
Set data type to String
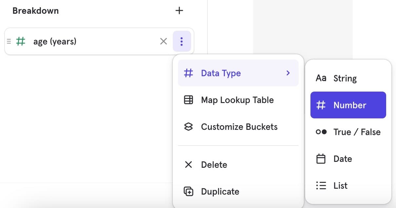click(x=345, y=78)
